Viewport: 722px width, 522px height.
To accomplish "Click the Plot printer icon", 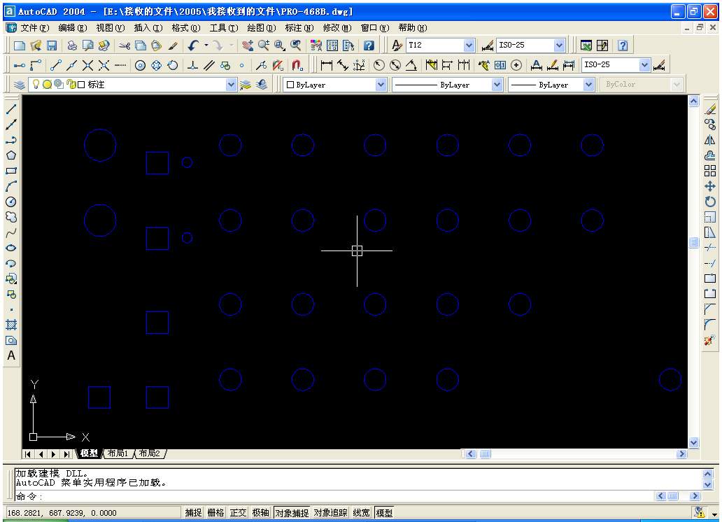I will click(x=72, y=45).
